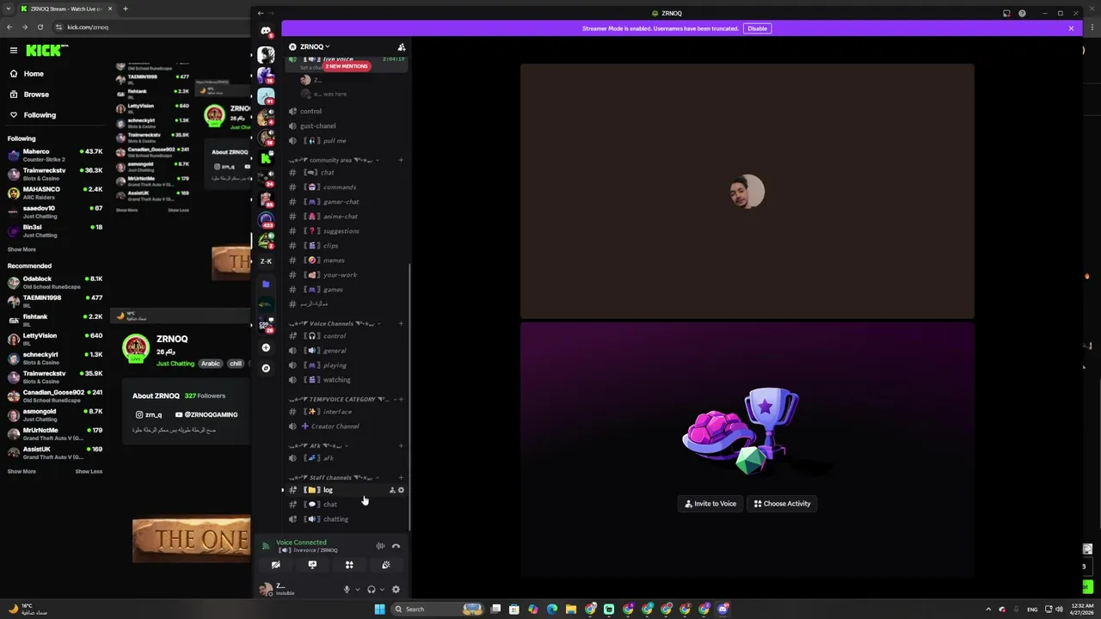Click the user avatar tile in voice call
The image size is (1101, 619).
point(747,191)
